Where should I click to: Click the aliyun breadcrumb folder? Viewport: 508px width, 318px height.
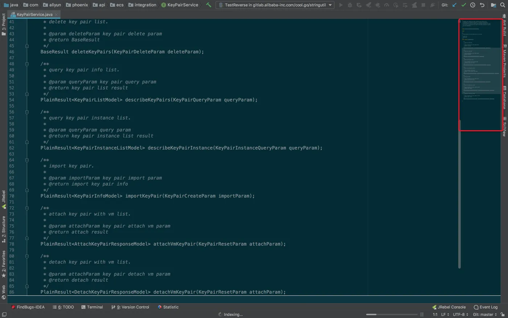(52, 5)
